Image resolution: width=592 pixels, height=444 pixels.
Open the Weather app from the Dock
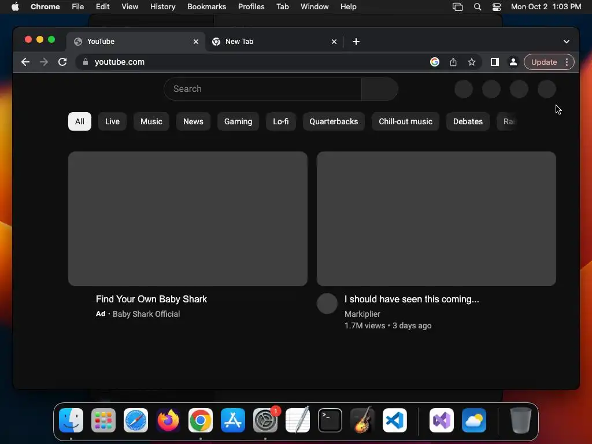(x=474, y=420)
